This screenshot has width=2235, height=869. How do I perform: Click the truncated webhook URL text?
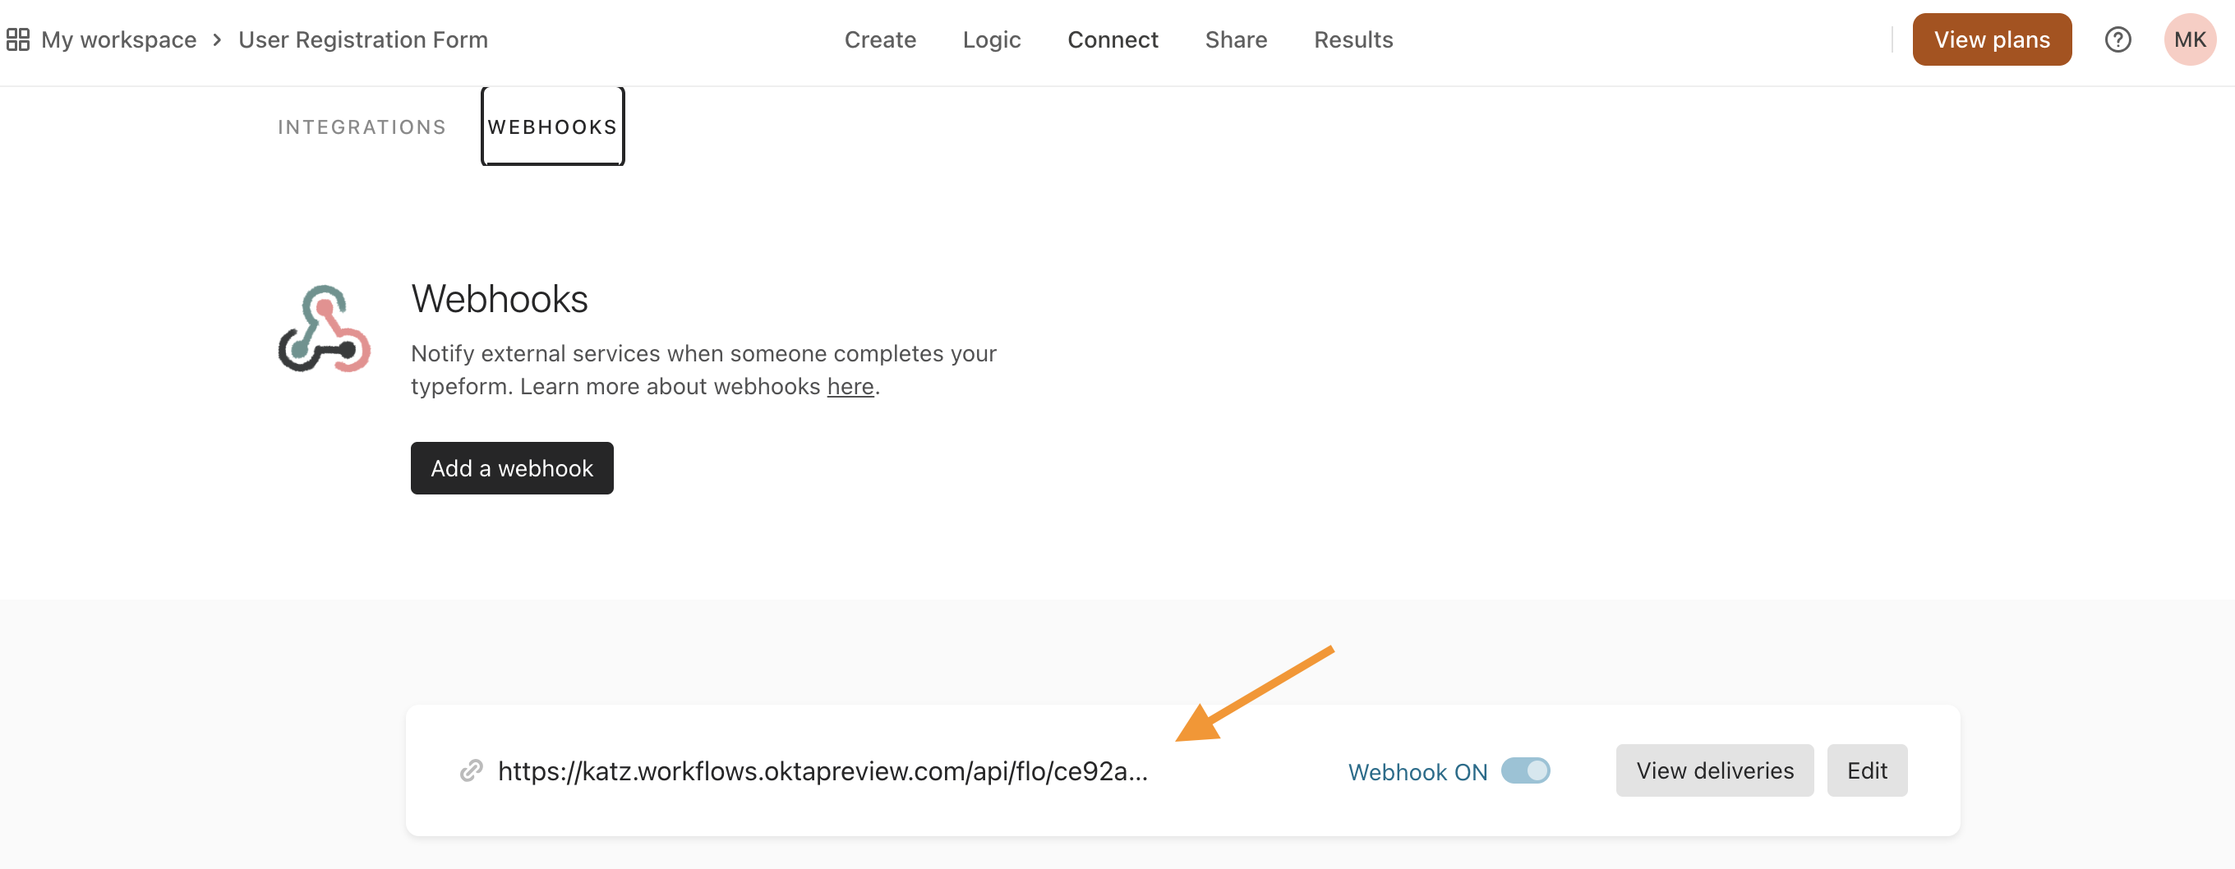coord(822,770)
